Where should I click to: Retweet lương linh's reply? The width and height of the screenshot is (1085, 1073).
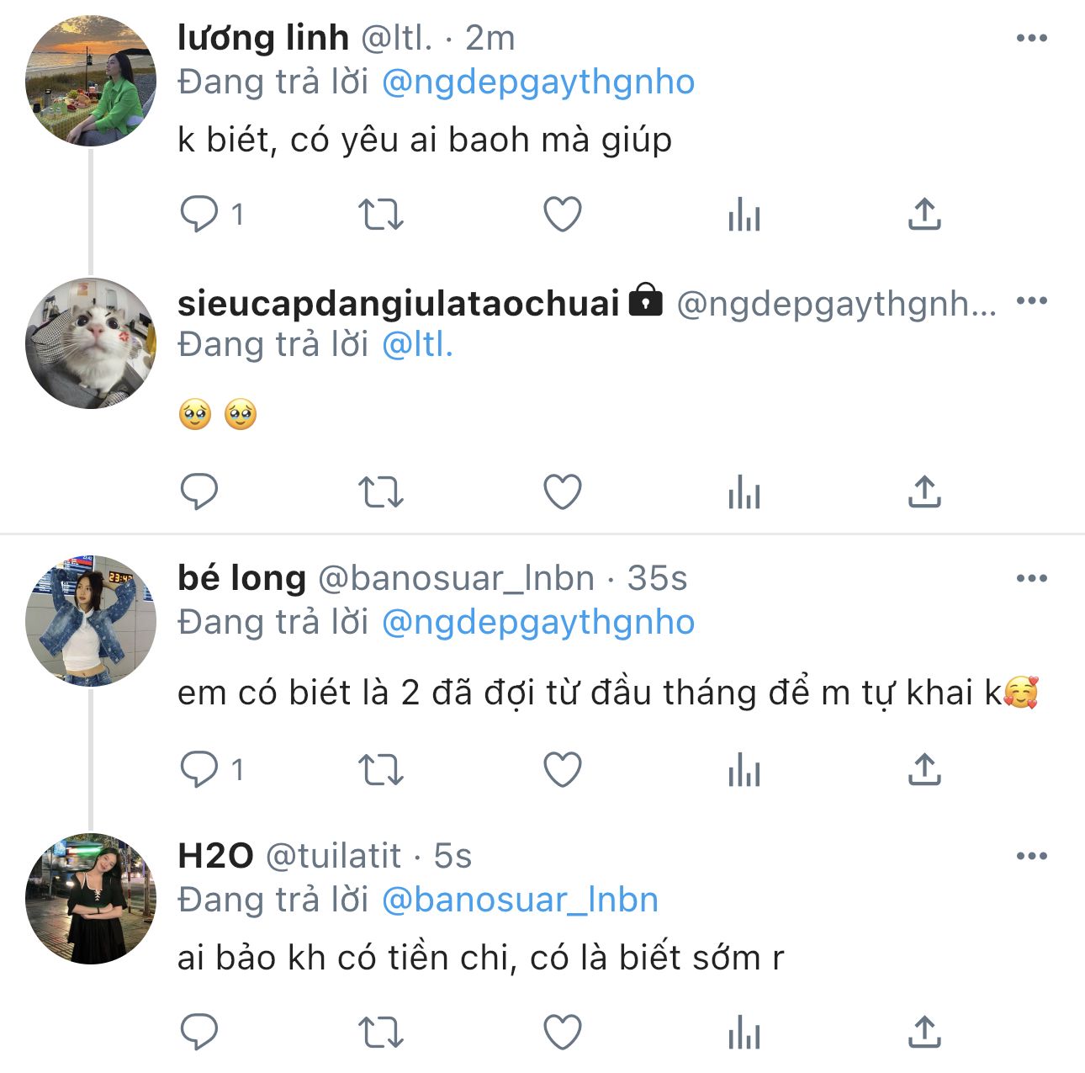381,215
